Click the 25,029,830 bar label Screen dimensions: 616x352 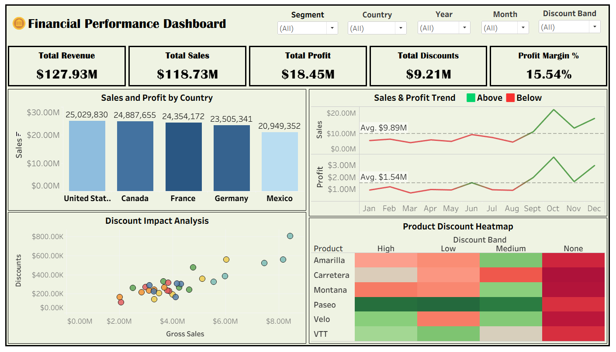click(87, 115)
